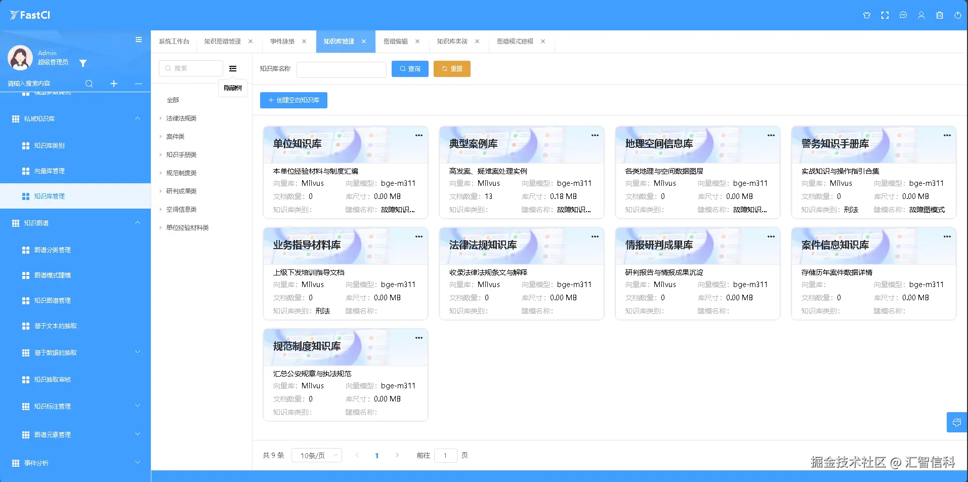
Task: Click the 前往 page number input
Action: click(x=446, y=456)
